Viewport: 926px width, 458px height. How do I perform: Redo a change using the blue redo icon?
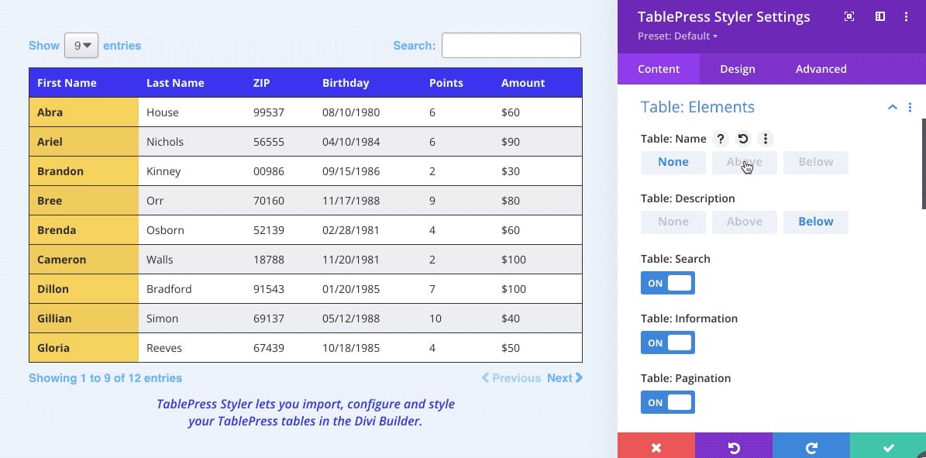pyautogui.click(x=811, y=447)
